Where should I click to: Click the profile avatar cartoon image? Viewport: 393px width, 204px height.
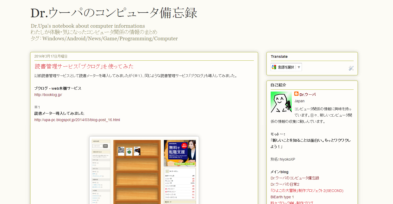pos(281,102)
